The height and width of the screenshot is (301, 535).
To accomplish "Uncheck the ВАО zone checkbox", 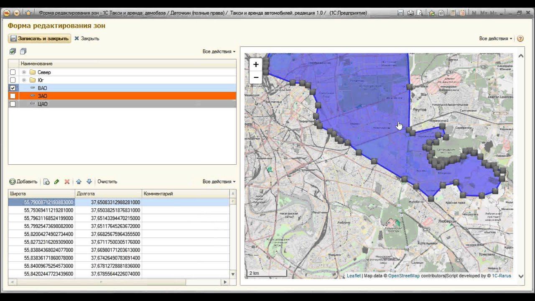I will coord(13,88).
